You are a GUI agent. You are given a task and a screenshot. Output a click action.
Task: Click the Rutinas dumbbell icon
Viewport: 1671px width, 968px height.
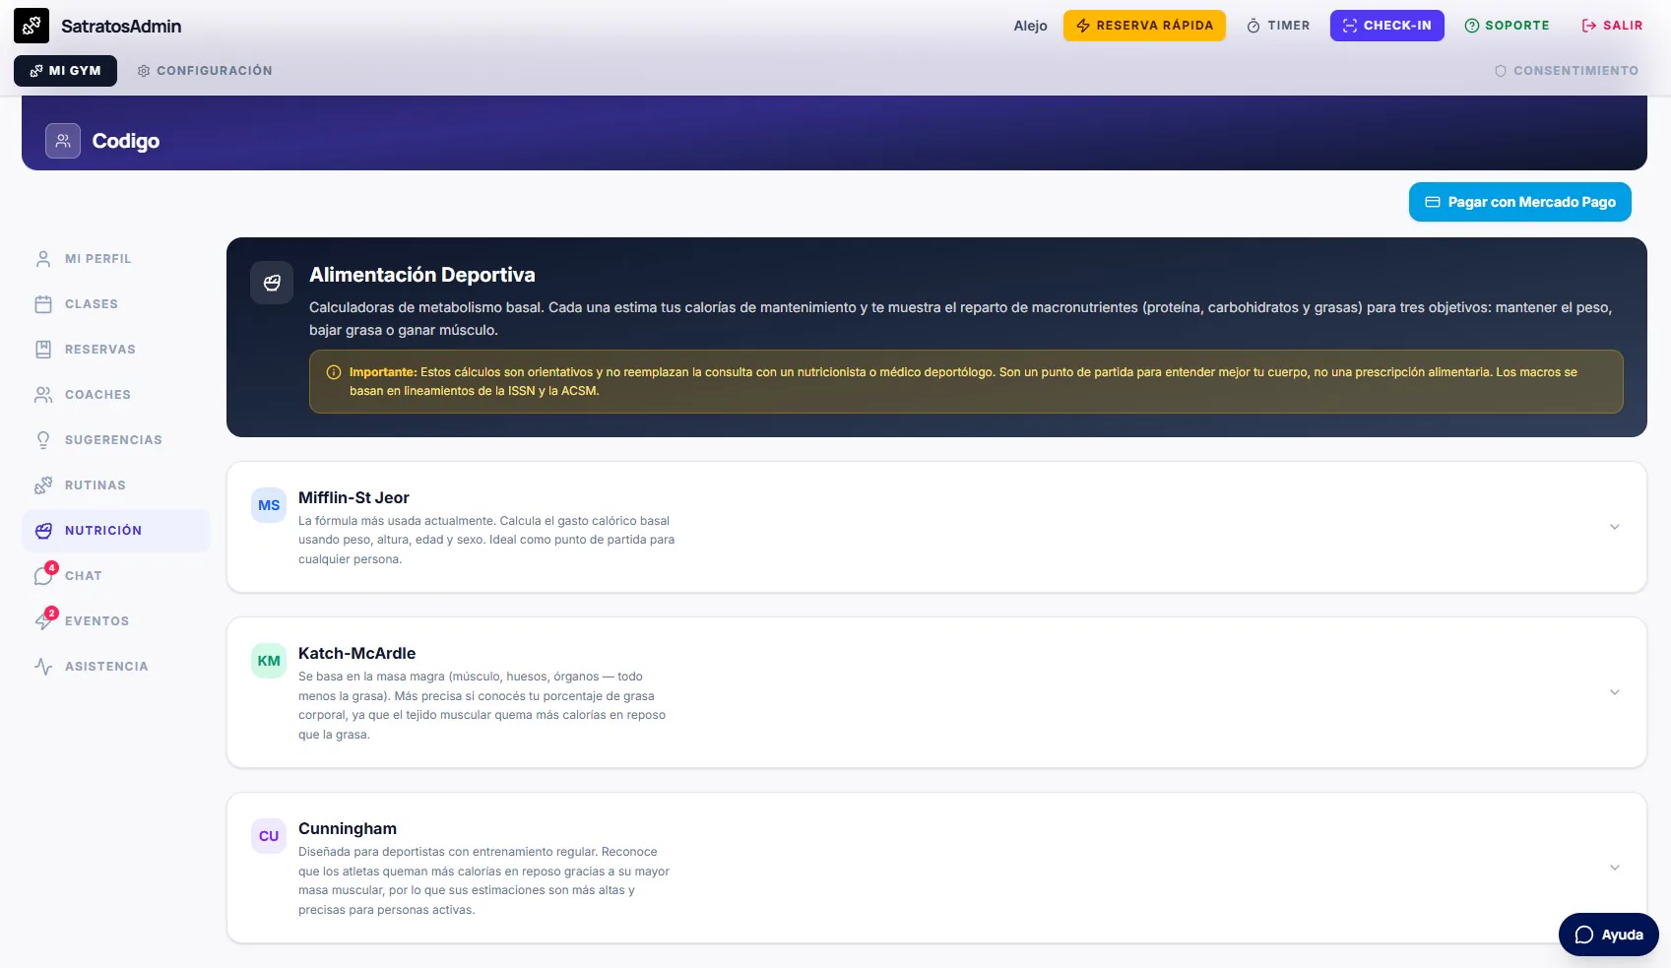pyautogui.click(x=43, y=485)
